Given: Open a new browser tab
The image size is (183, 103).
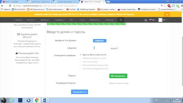Looking at the screenshot, I should [108, 2].
